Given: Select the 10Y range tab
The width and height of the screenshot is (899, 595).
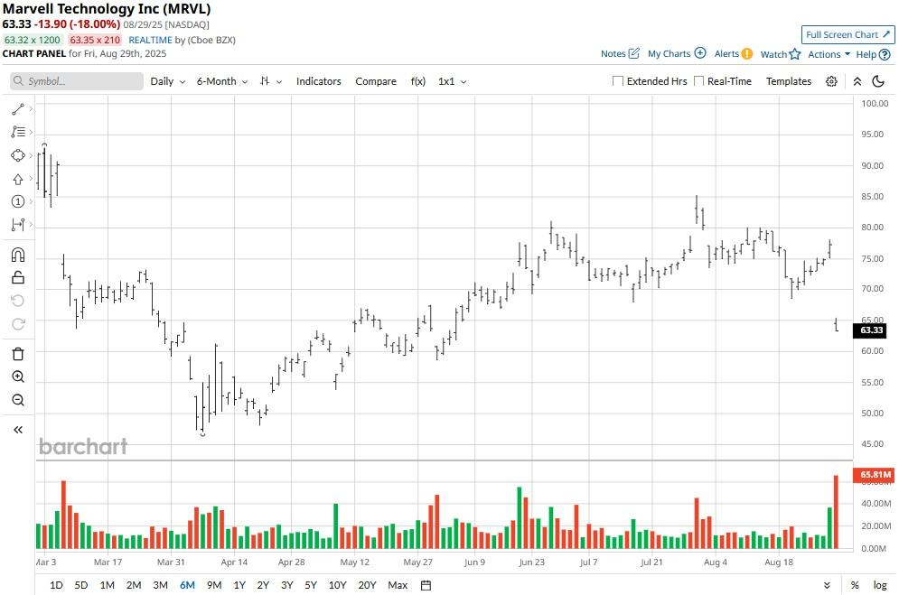Looking at the screenshot, I should pos(338,585).
